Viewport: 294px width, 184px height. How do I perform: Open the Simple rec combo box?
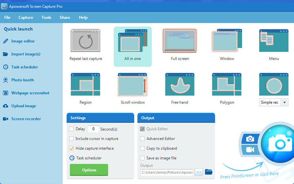click(273, 102)
